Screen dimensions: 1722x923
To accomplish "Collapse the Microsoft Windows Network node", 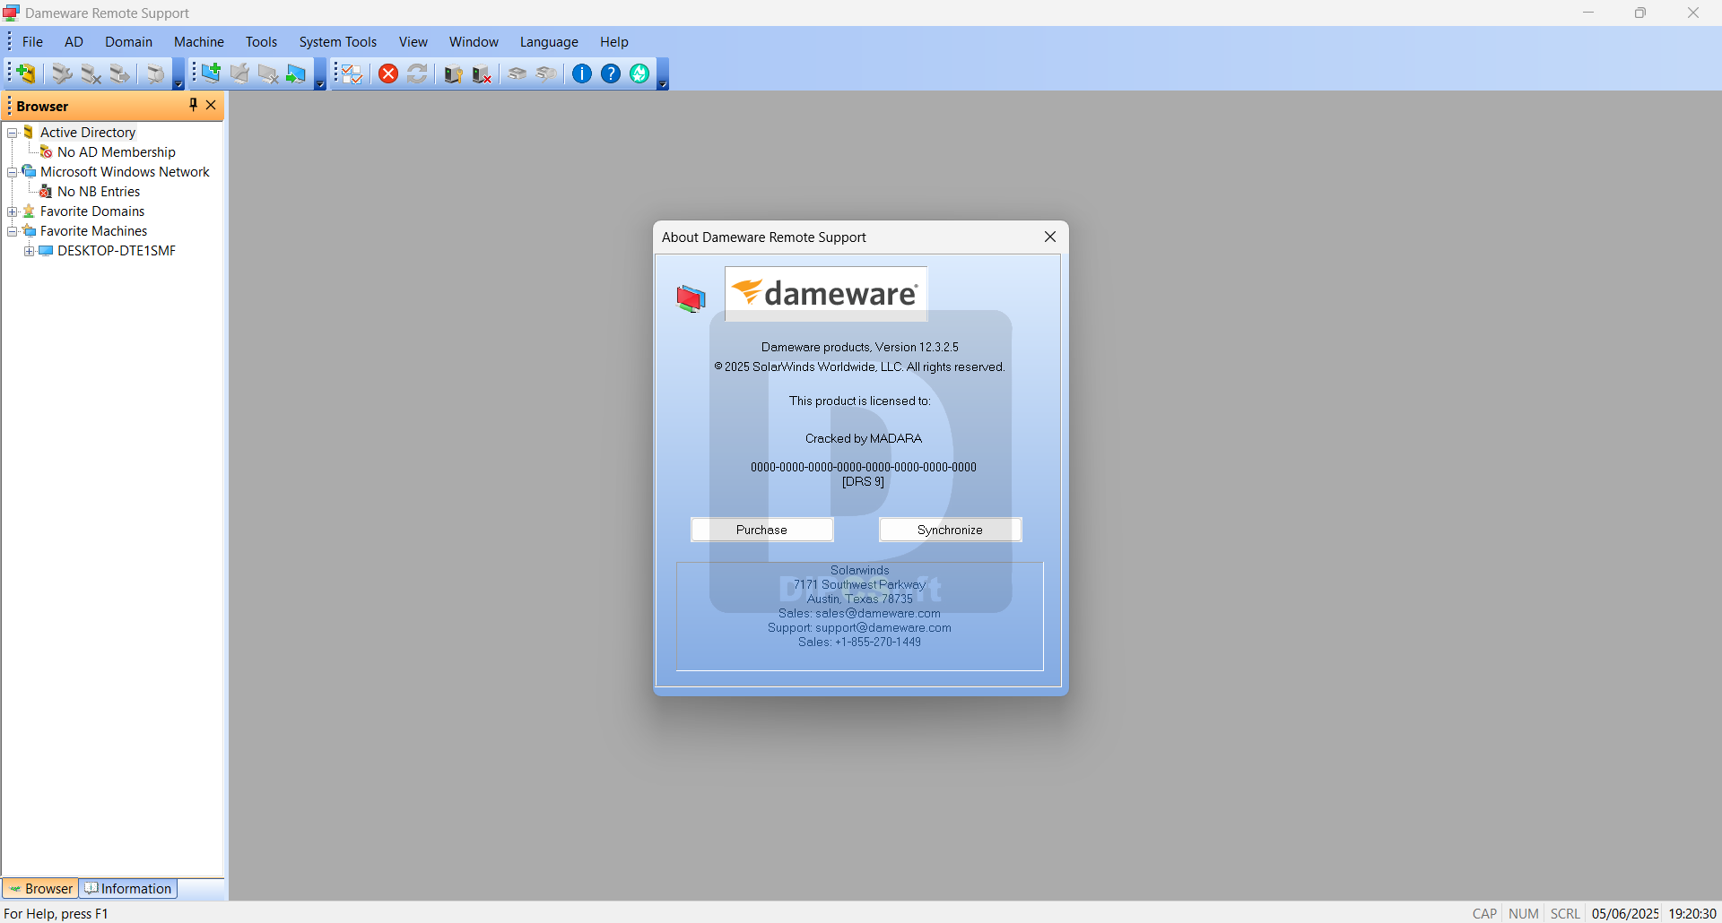I will [13, 172].
